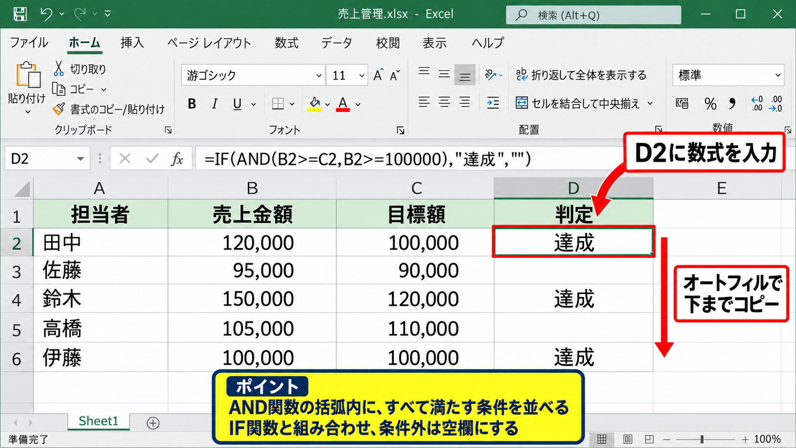Open the クリップボード dialog launcher
796x448 pixels.
point(168,130)
